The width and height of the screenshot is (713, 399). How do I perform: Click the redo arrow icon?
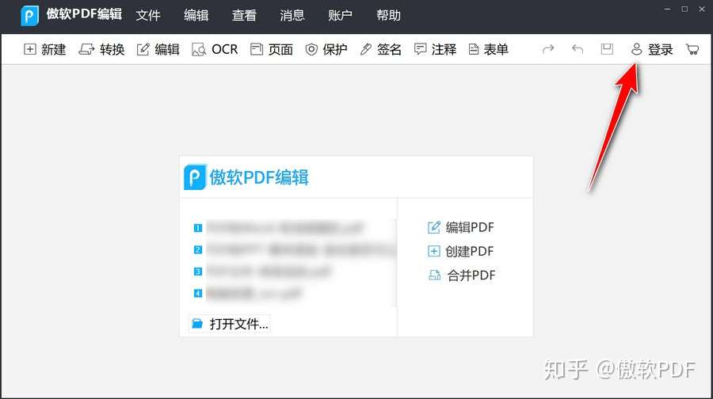coord(548,48)
